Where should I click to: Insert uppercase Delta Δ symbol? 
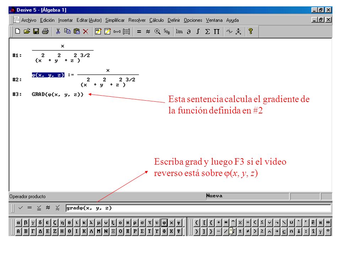[40, 231]
